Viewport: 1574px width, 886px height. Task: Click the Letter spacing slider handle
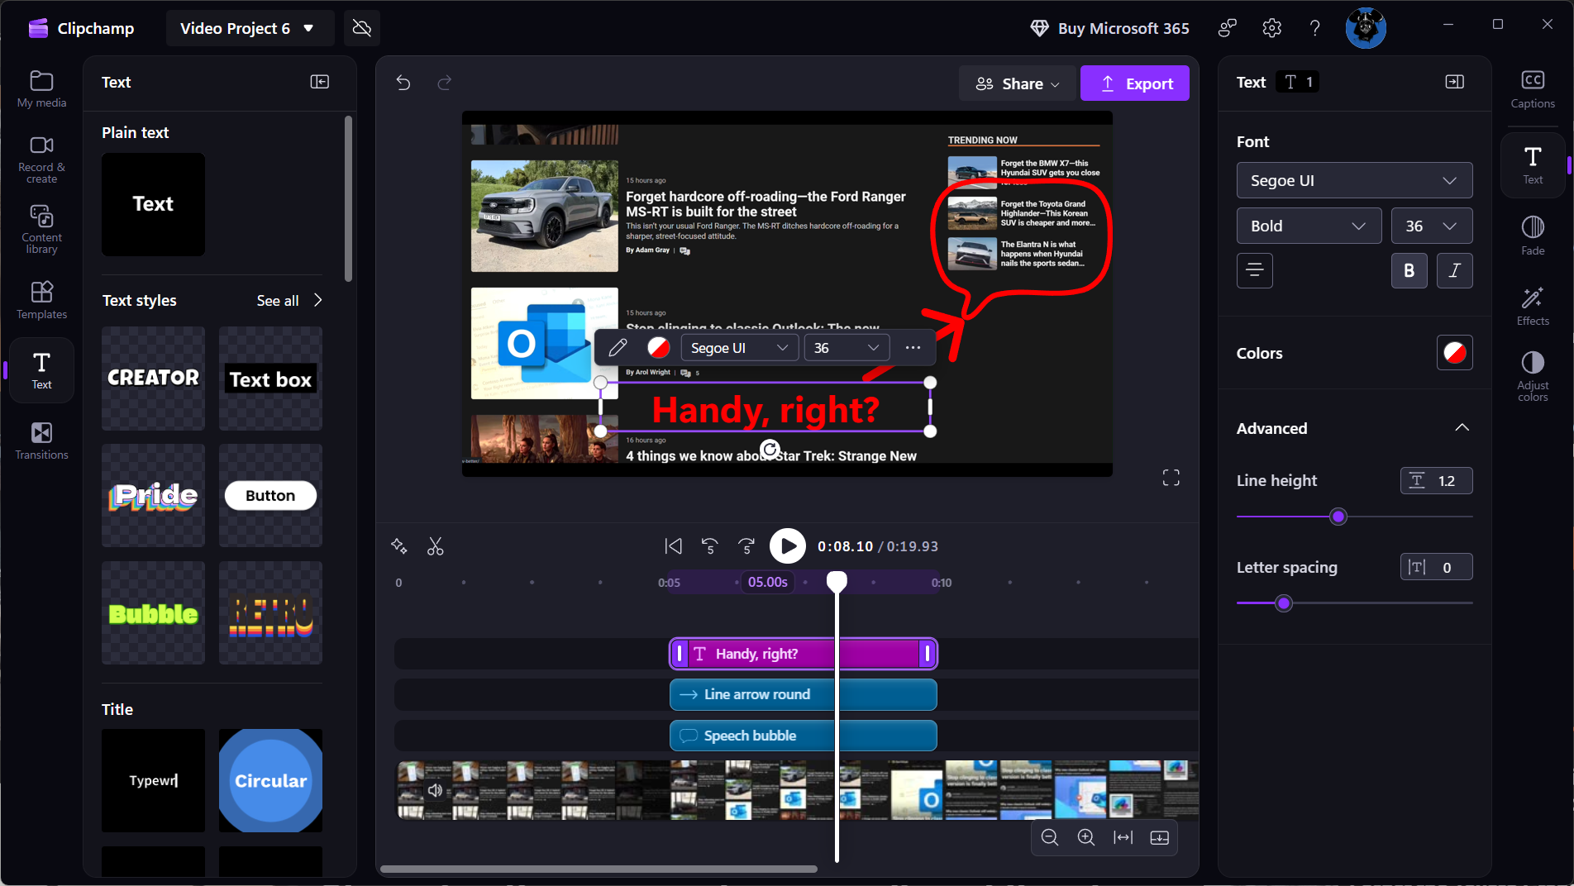1284,603
